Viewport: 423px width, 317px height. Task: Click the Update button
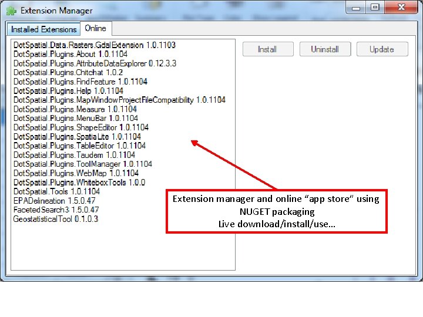click(382, 49)
